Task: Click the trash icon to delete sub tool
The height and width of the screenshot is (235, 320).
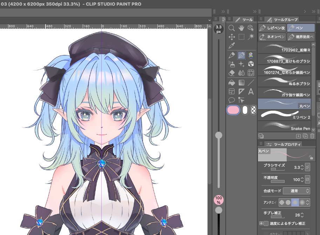Action: [x=312, y=136]
